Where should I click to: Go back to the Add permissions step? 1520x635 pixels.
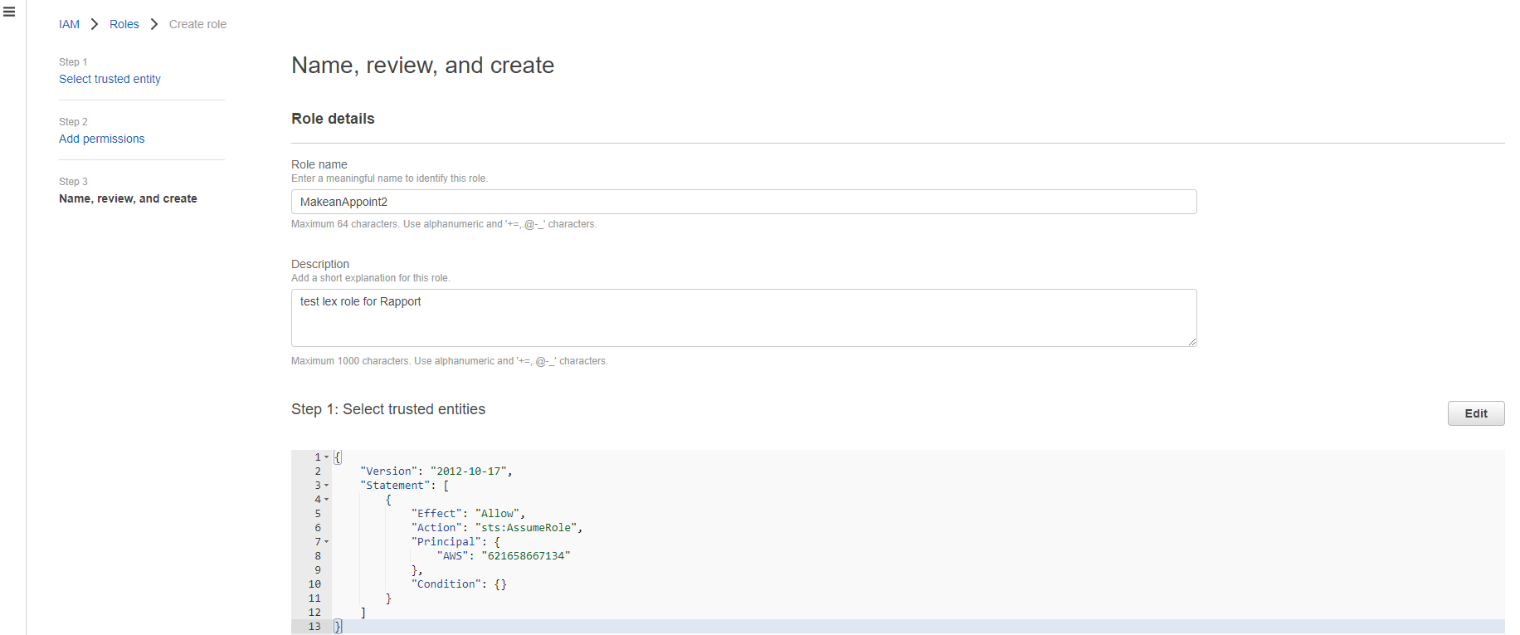[x=101, y=139]
